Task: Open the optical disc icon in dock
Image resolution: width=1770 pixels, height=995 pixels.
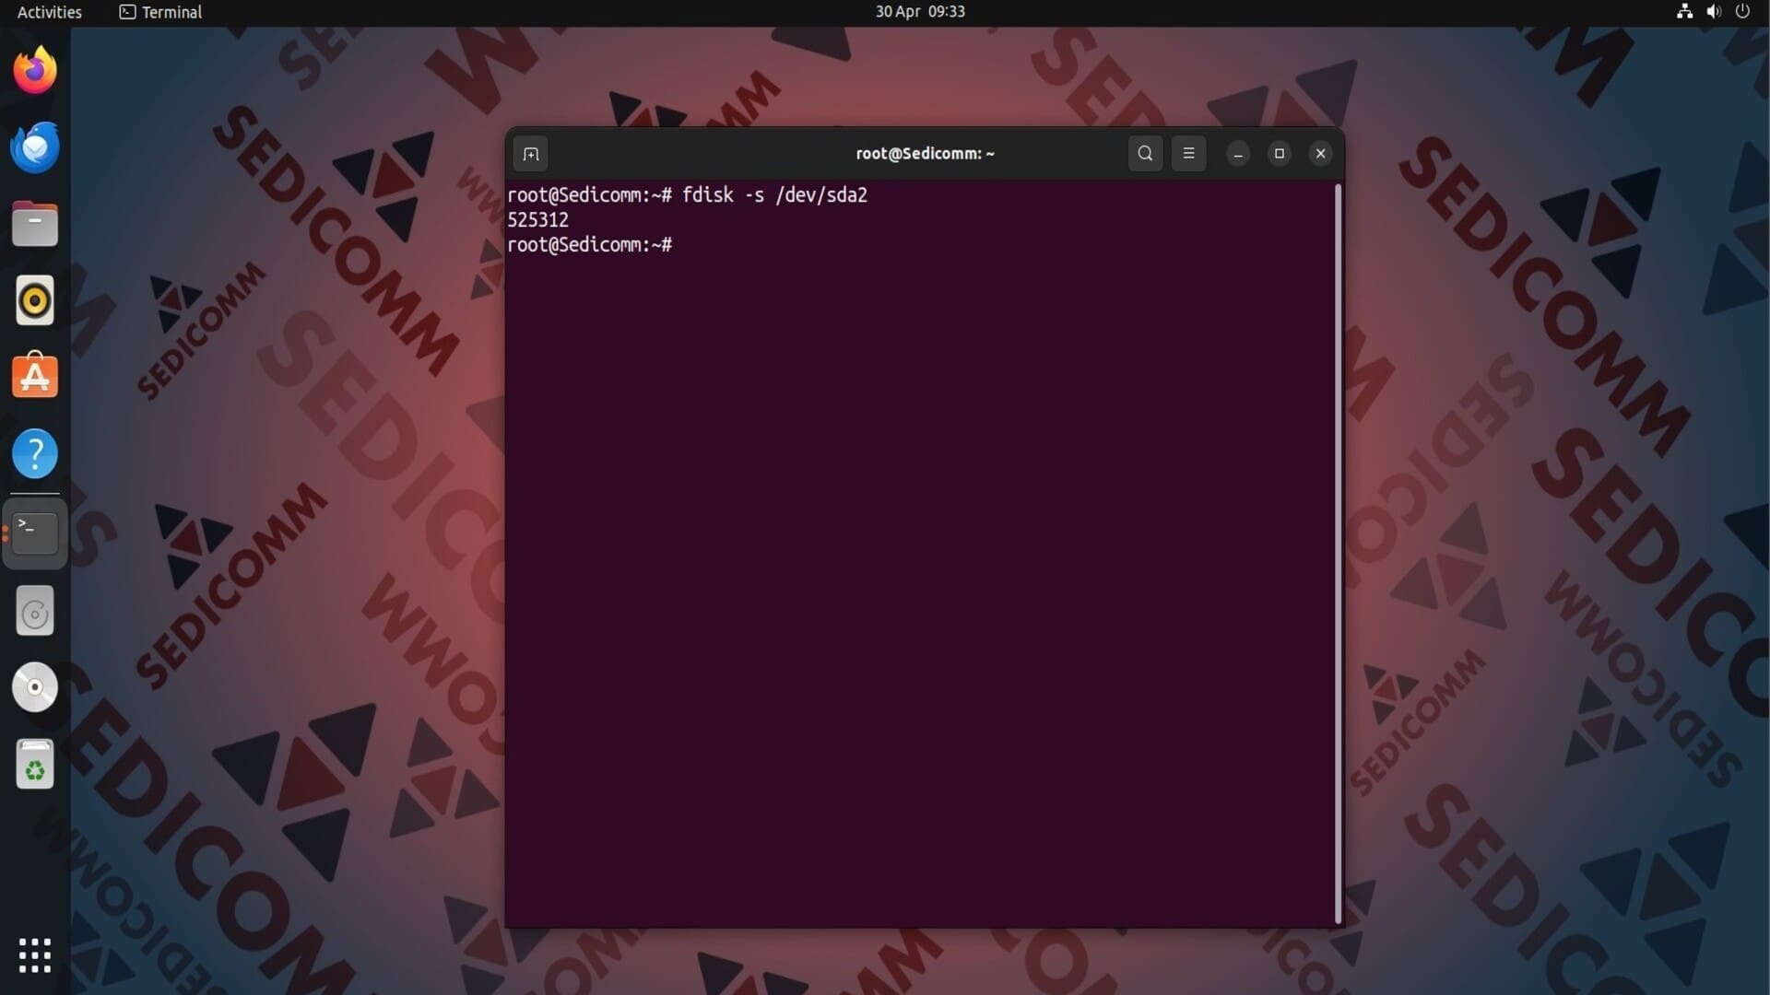Action: tap(35, 687)
